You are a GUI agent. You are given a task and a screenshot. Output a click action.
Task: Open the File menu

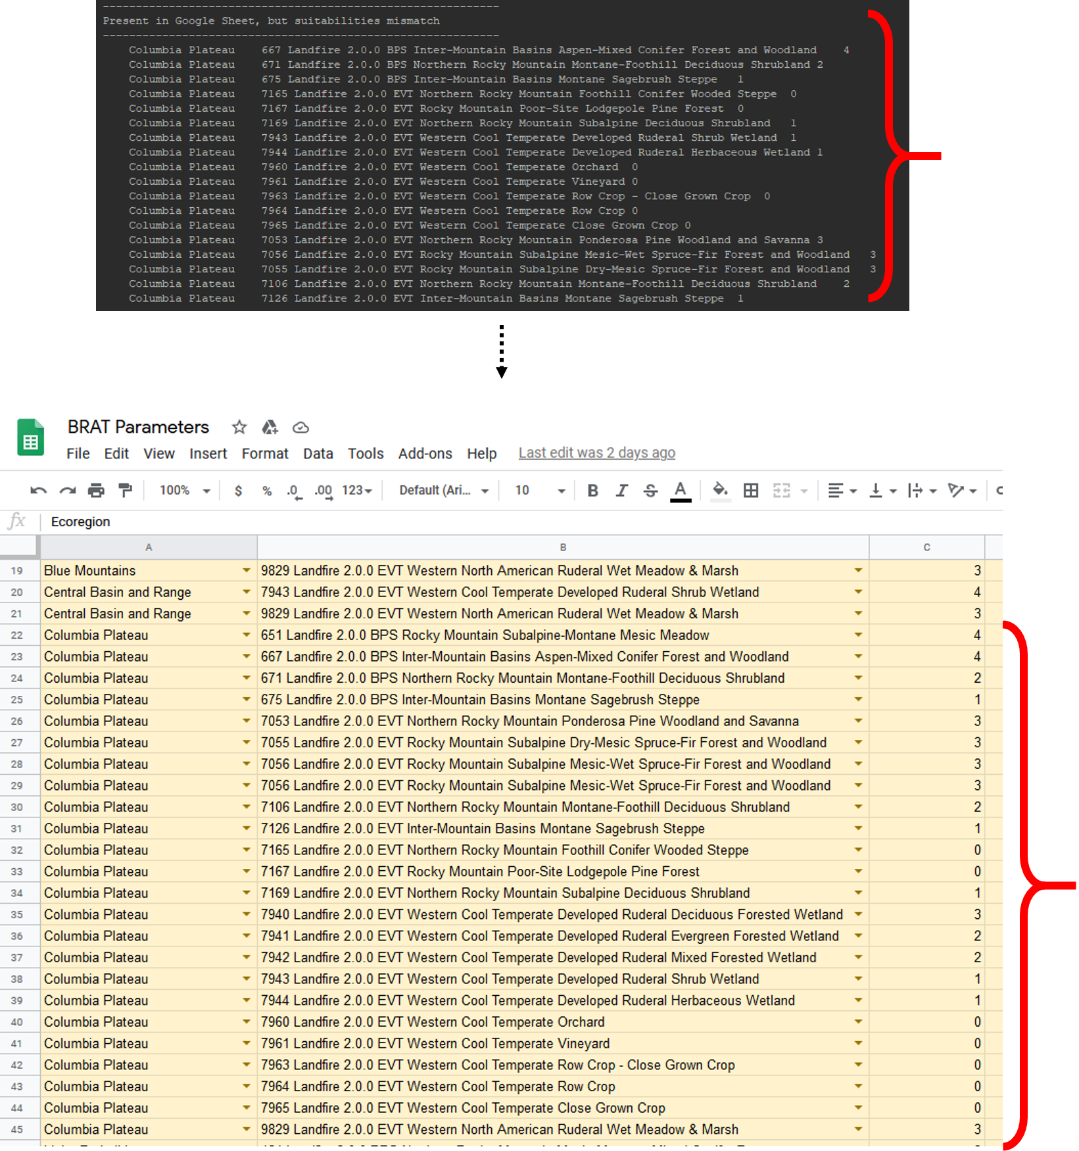click(x=78, y=454)
